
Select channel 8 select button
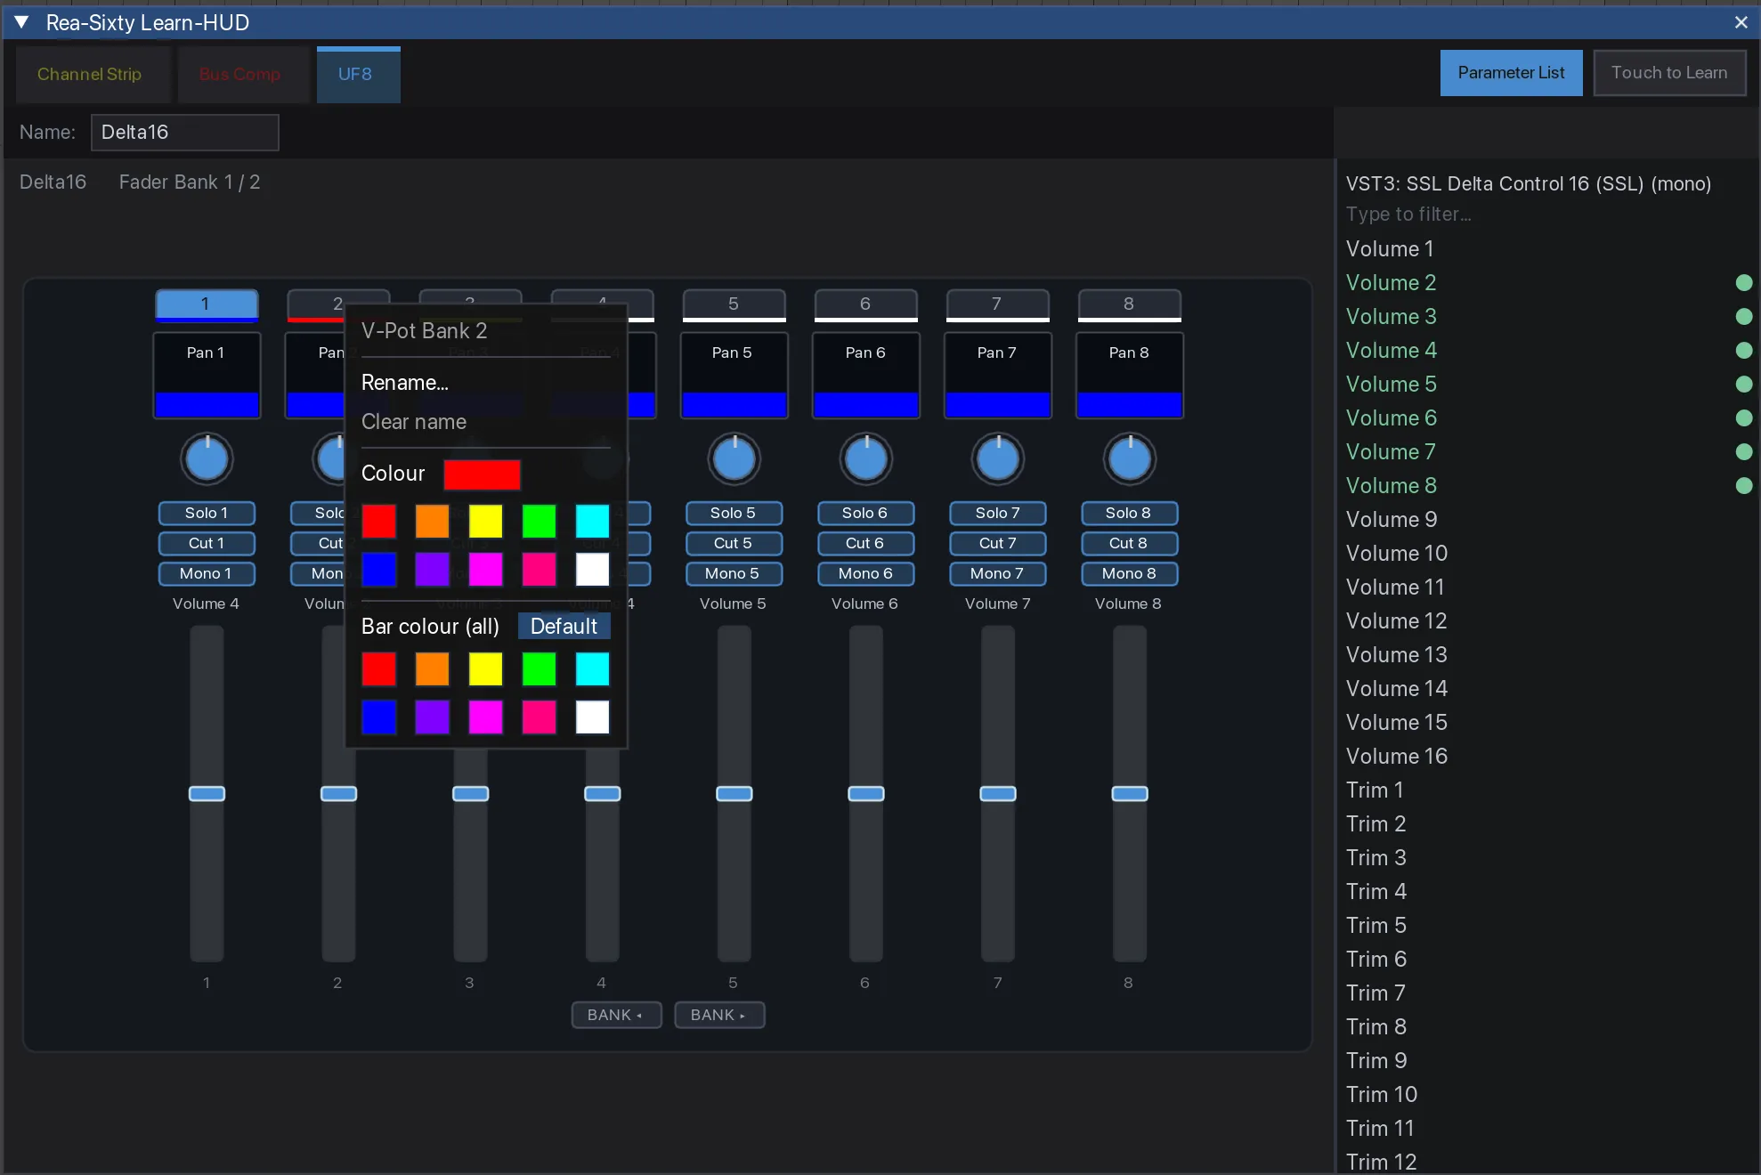[x=1129, y=304]
